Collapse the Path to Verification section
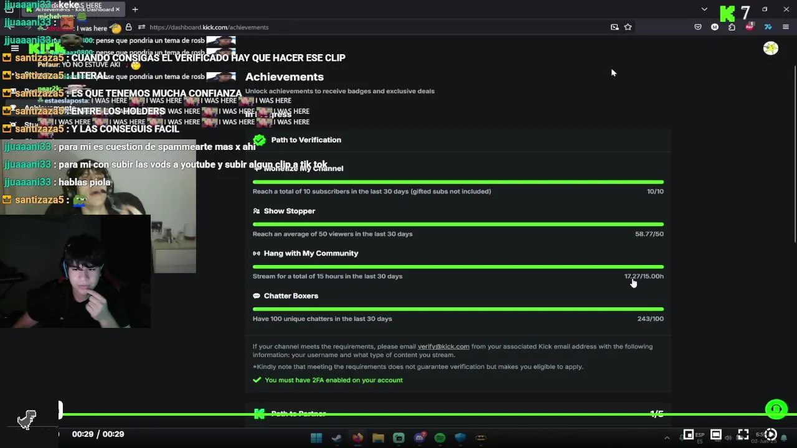 pos(458,140)
